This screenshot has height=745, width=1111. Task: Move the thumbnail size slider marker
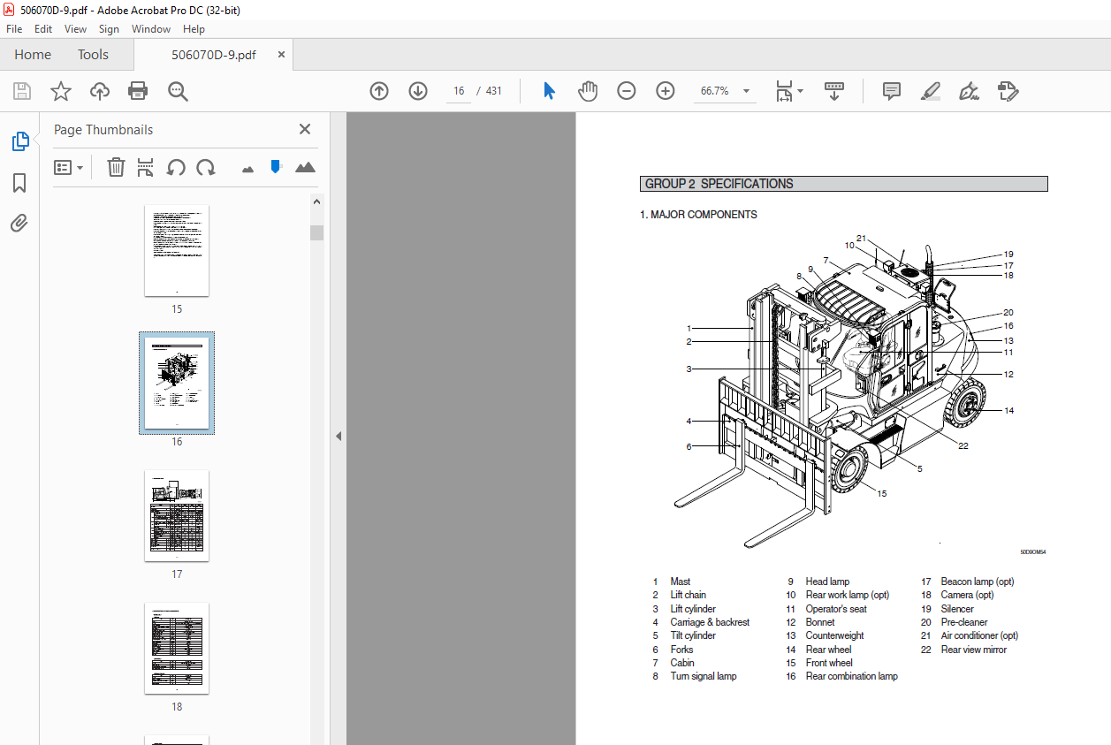(276, 166)
